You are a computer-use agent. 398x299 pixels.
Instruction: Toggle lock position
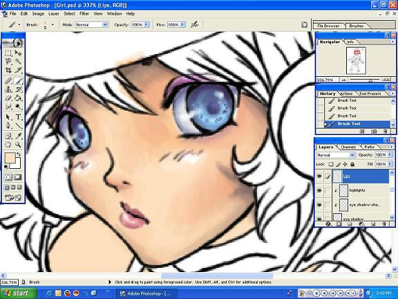tap(345, 164)
